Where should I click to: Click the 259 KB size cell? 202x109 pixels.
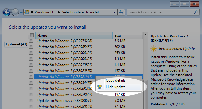coord(120,53)
